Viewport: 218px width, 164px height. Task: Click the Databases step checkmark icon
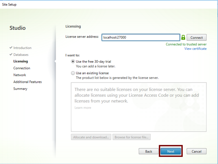click(x=11, y=54)
